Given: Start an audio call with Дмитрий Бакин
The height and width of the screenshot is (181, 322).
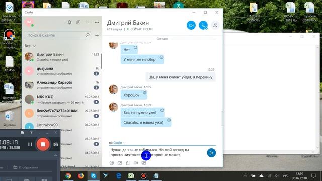Looking at the screenshot, I should point(203,25).
